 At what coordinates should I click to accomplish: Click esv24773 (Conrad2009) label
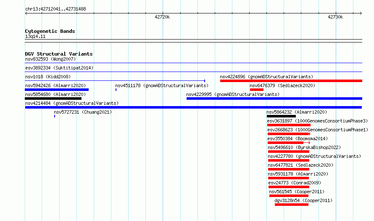[x=295, y=183]
